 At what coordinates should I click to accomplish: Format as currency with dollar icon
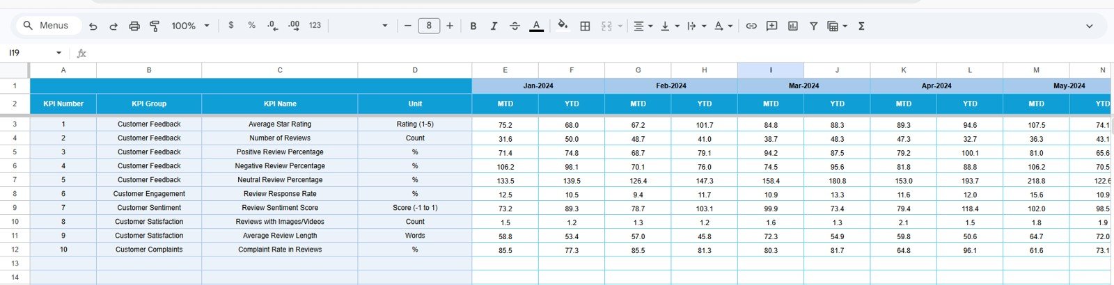[231, 25]
